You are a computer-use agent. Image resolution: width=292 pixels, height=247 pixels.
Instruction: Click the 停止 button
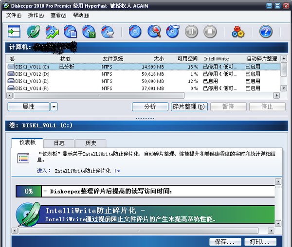(x=267, y=107)
